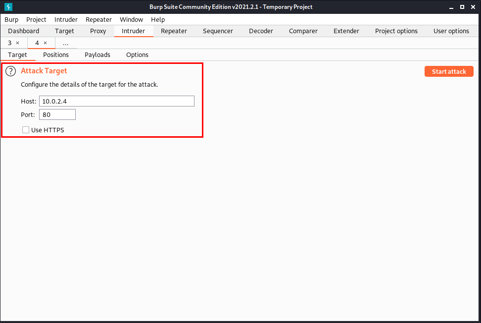Click the '...' new attack tab
The image size is (481, 323).
point(66,43)
